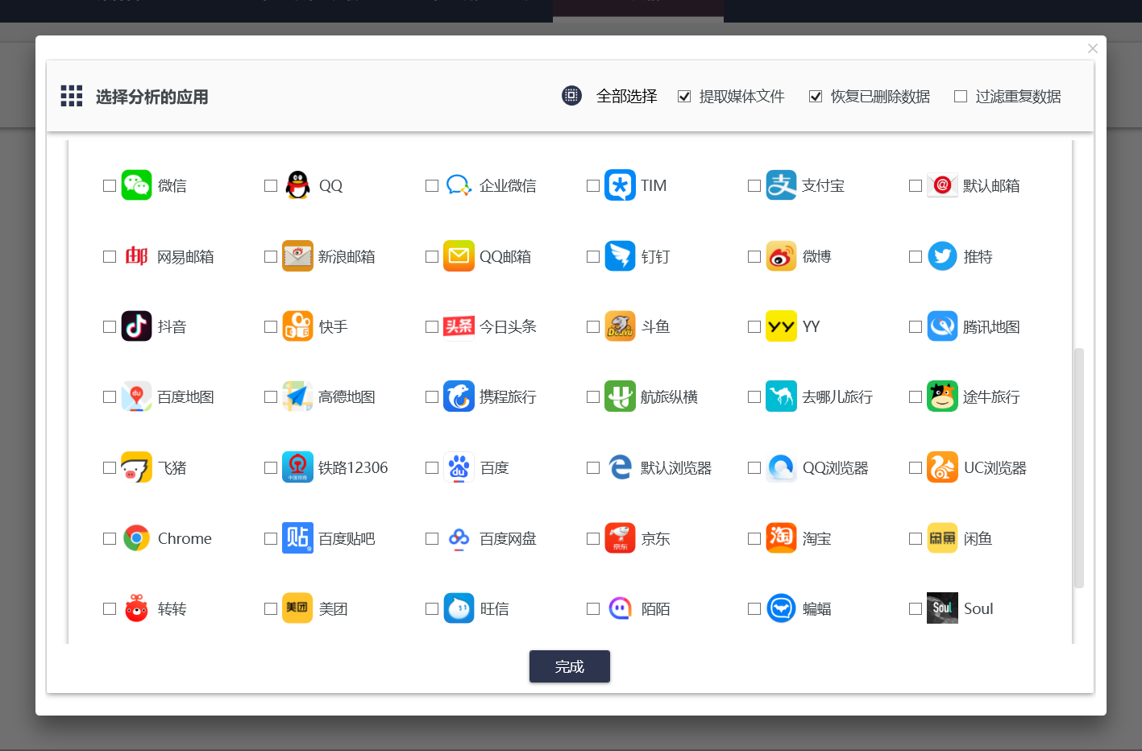Image resolution: width=1142 pixels, height=751 pixels.
Task: Click the app list vertical scrollbar
Action: (x=1079, y=467)
